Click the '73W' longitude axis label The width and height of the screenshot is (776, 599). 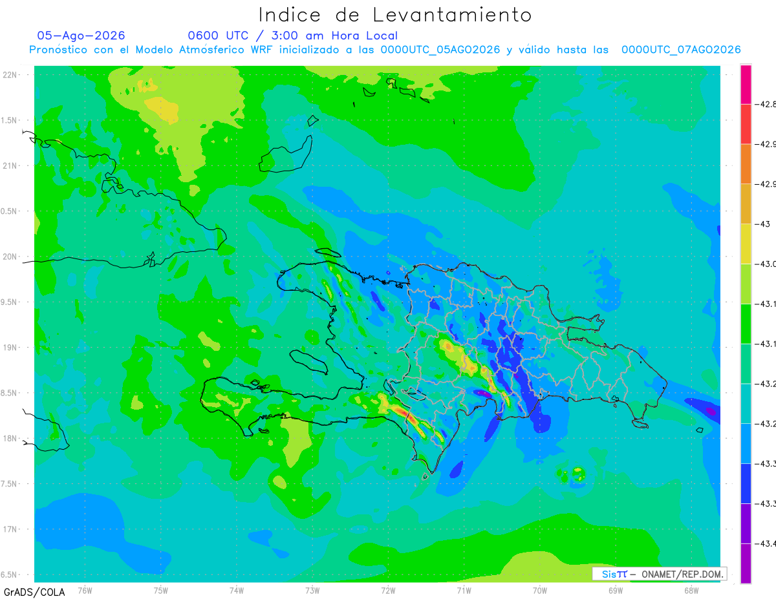pos(312,590)
